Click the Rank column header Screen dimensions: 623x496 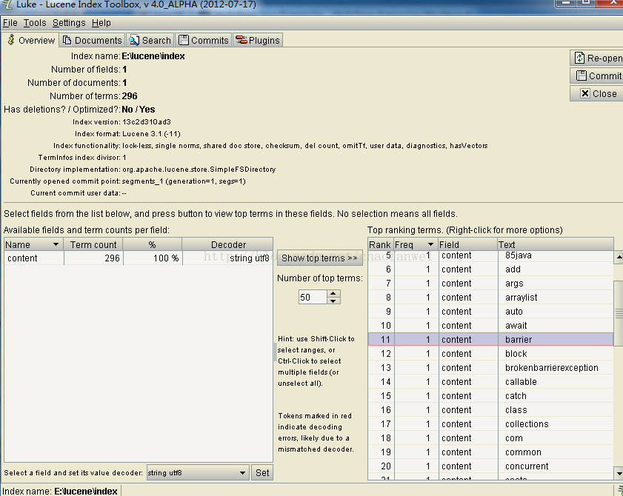[x=380, y=244]
